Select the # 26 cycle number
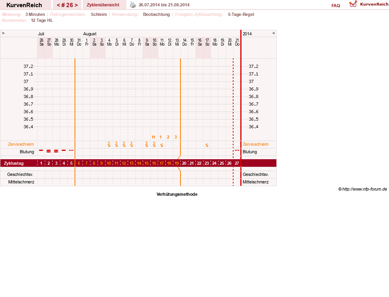The height and width of the screenshot is (297, 389). pyautogui.click(x=67, y=5)
